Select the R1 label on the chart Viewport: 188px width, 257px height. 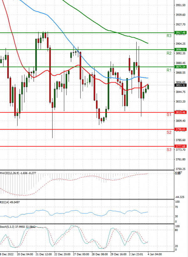[169, 70]
